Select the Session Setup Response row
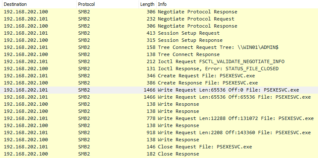The width and height of the screenshot is (318, 158). (159, 40)
